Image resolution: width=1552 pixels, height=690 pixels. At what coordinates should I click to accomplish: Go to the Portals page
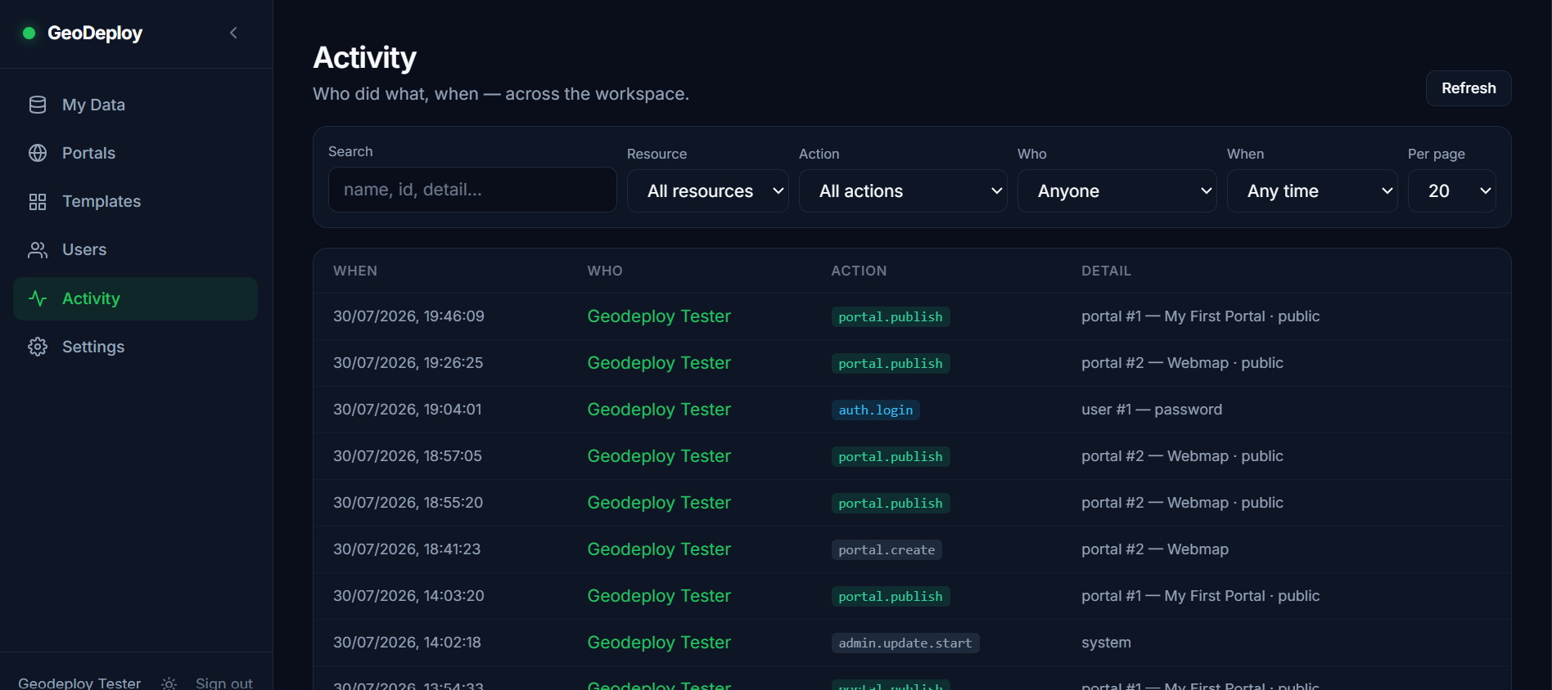click(x=135, y=153)
